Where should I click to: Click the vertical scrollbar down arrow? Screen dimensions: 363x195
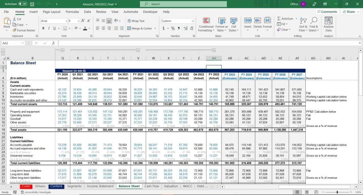click(360, 182)
